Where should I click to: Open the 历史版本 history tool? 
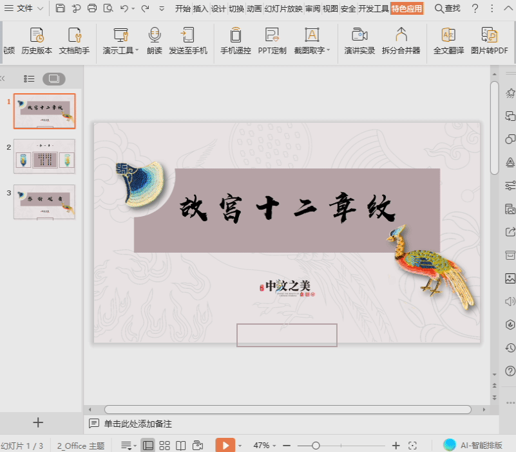coord(37,41)
